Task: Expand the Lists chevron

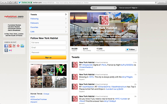Action: (x=66, y=32)
